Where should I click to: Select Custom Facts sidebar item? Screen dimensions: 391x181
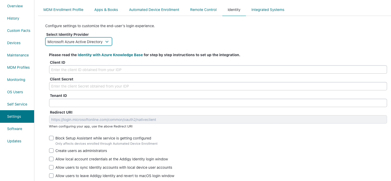point(19,31)
